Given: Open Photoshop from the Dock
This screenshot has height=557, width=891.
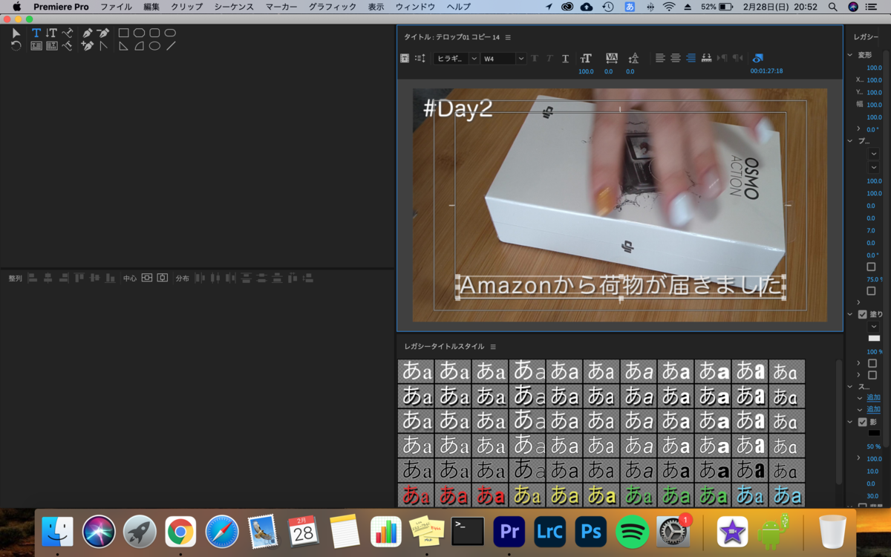Looking at the screenshot, I should tap(591, 532).
